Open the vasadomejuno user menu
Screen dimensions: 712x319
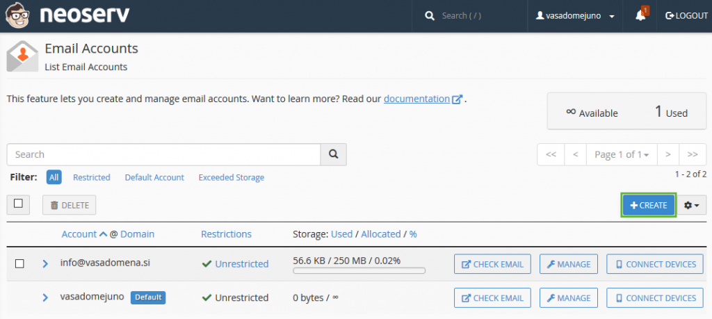pyautogui.click(x=575, y=16)
